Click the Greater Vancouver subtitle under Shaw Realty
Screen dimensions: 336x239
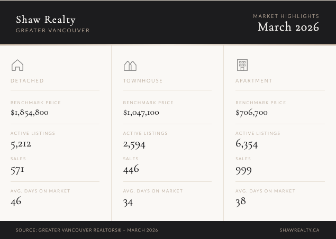pos(53,31)
